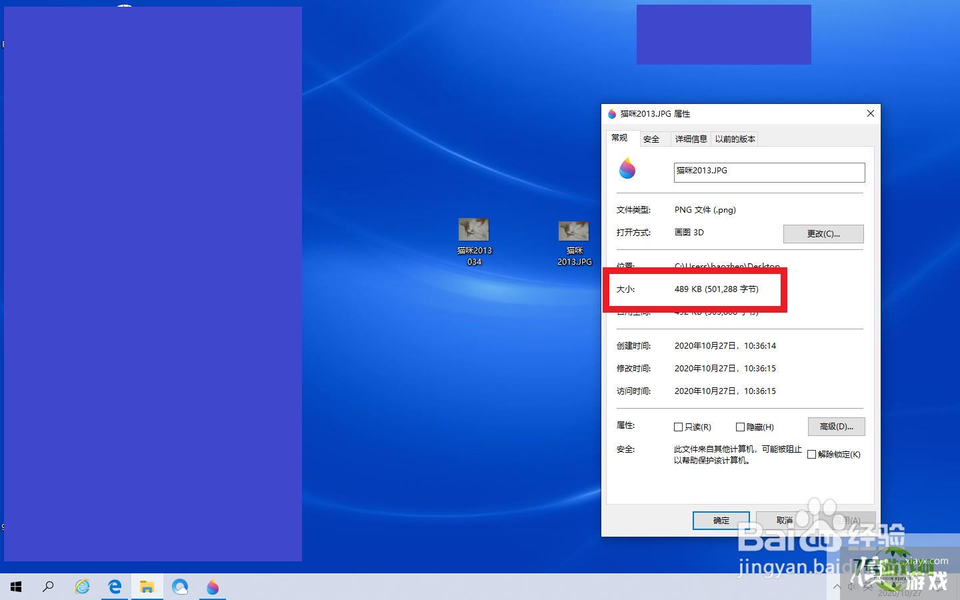Select the 猫咪2013.JPG desktop file
Image resolution: width=960 pixels, height=600 pixels.
[574, 243]
